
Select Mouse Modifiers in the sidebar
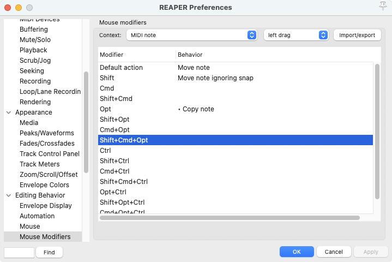coord(45,237)
